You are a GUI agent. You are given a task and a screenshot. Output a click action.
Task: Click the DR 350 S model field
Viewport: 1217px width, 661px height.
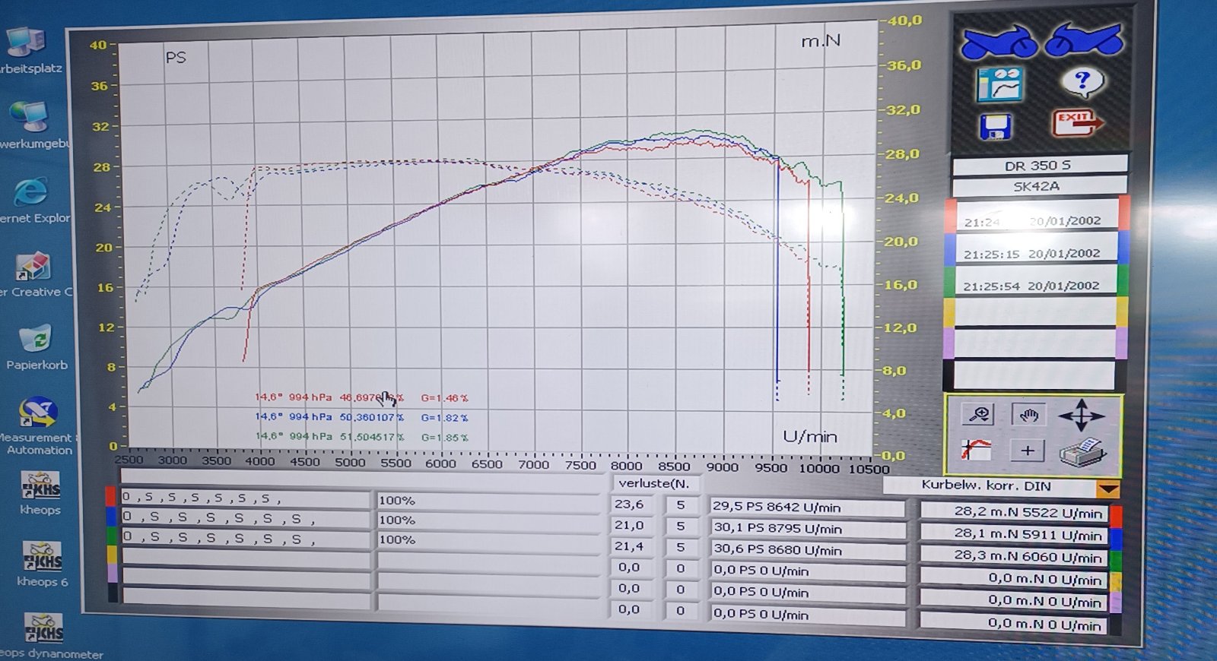[1037, 166]
